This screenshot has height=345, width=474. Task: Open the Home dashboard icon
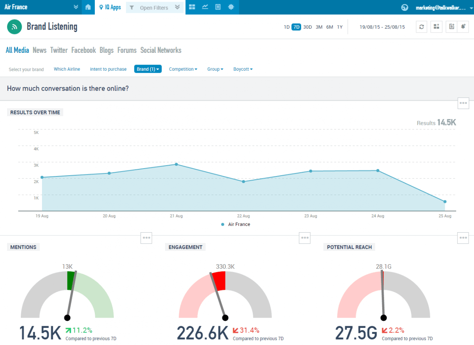coord(88,7)
